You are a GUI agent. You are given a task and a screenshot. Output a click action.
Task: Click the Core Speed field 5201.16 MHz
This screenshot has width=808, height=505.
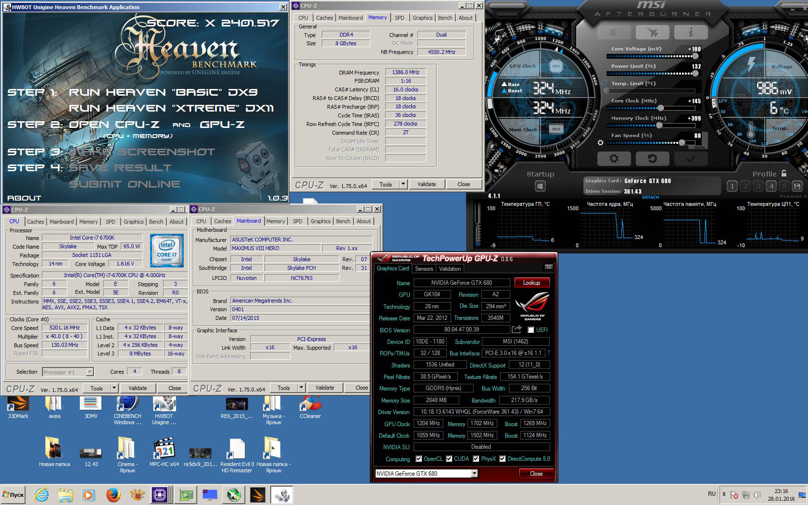65,328
